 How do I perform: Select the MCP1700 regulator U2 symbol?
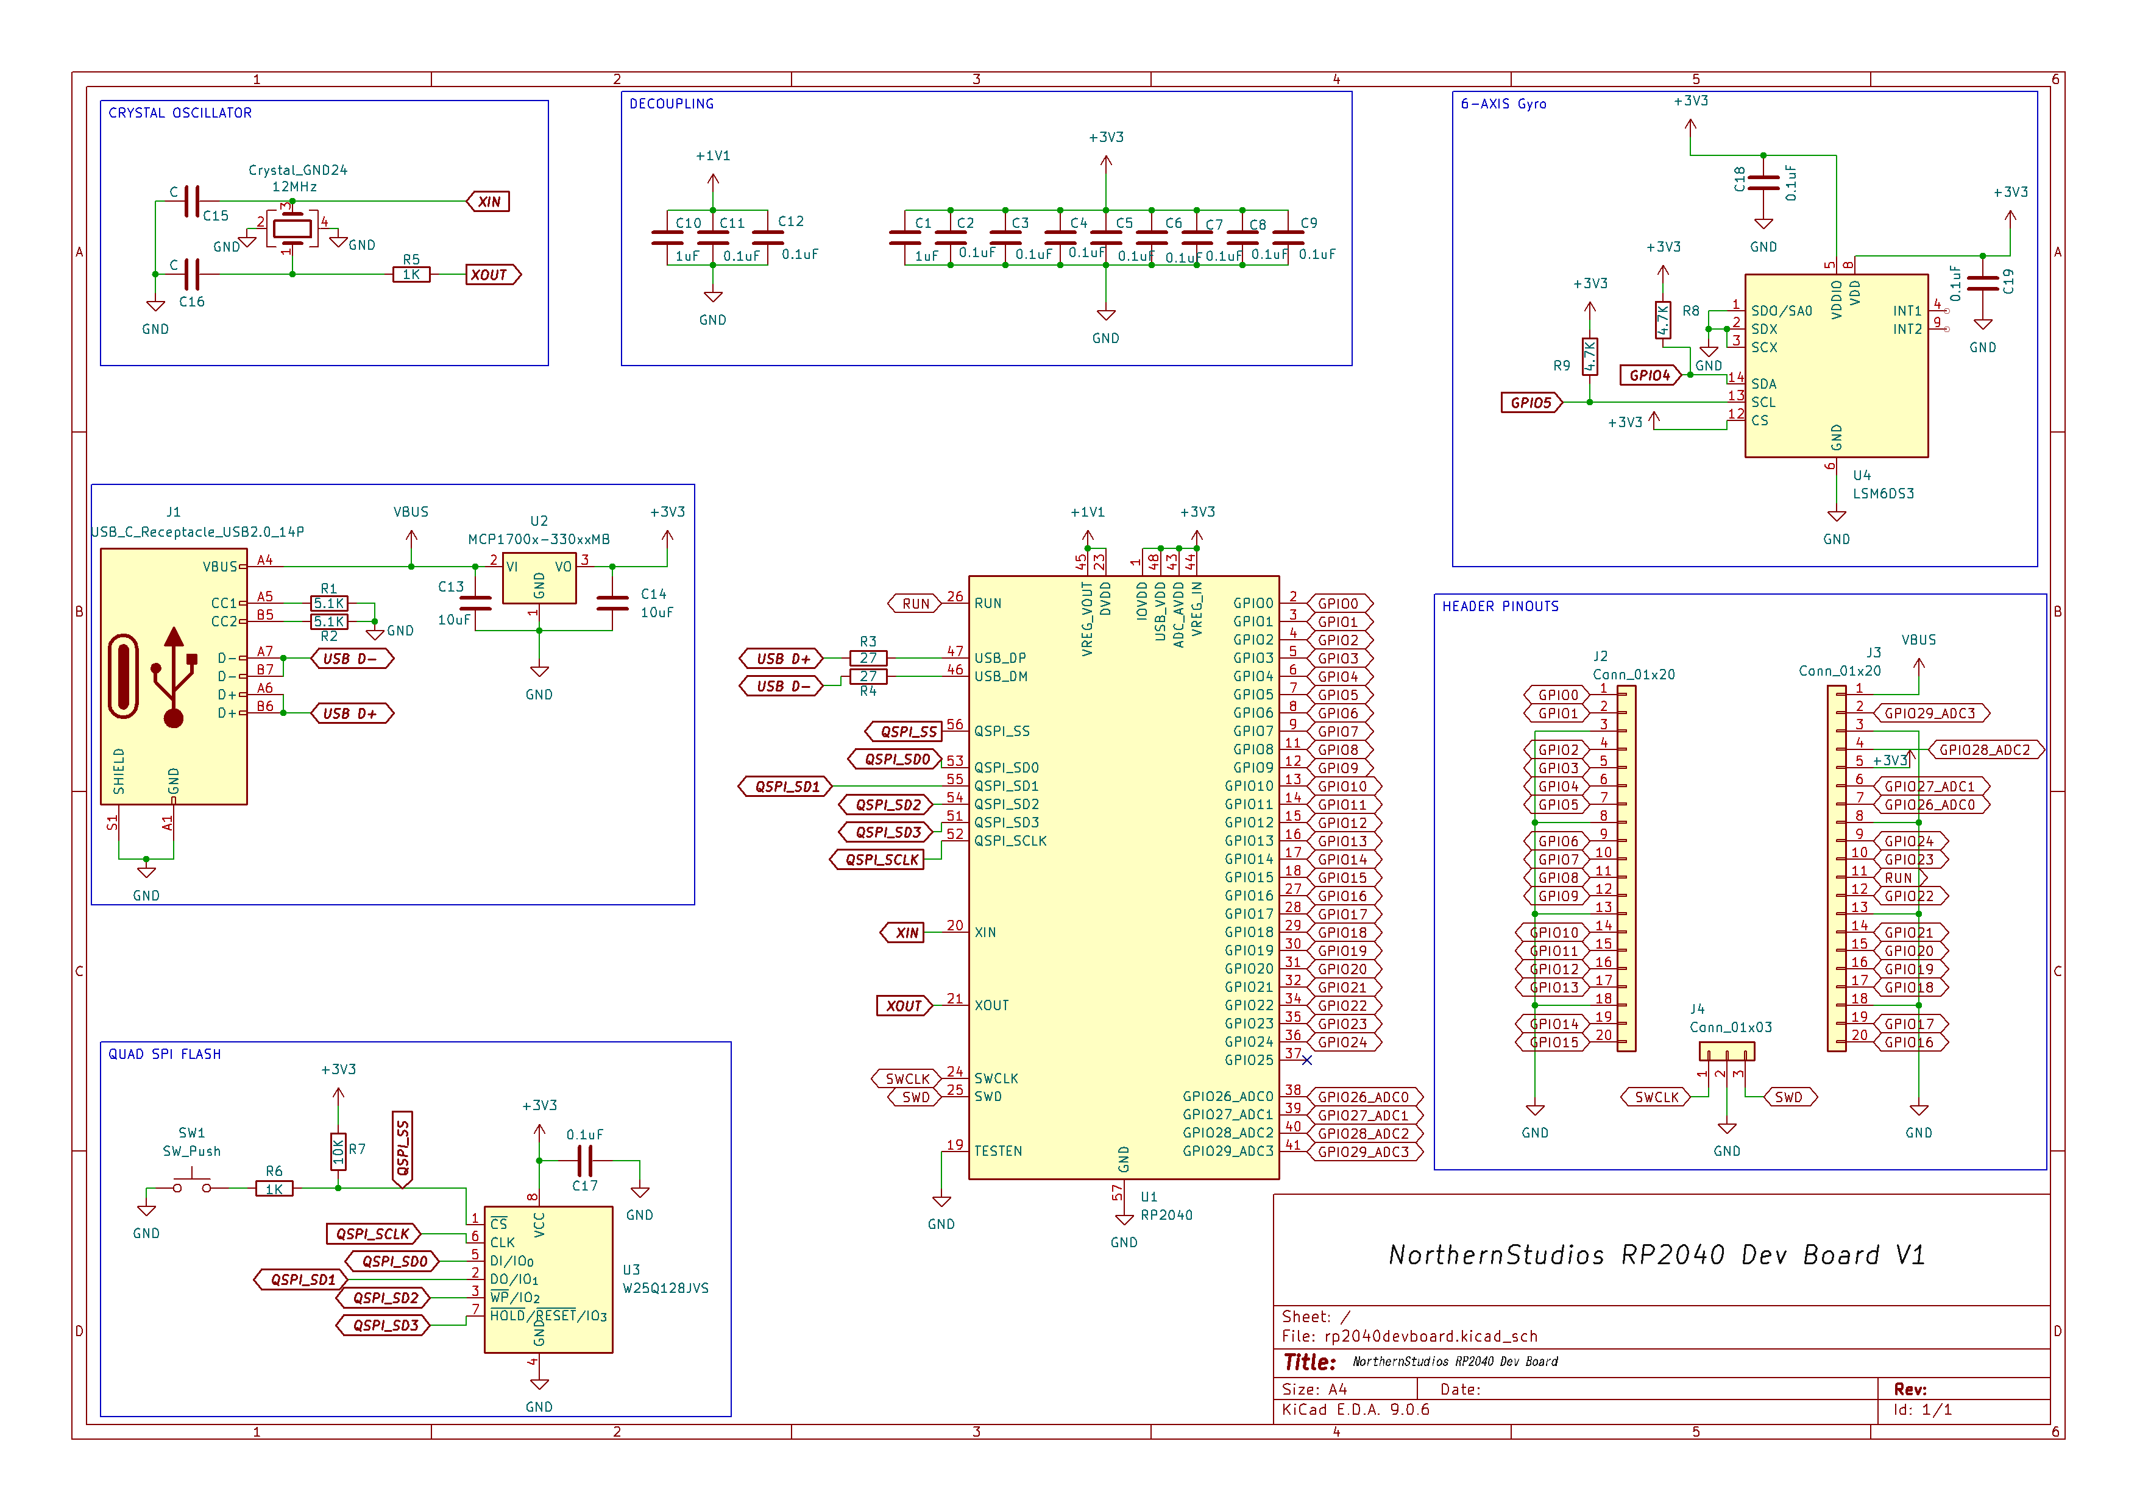pos(539,579)
